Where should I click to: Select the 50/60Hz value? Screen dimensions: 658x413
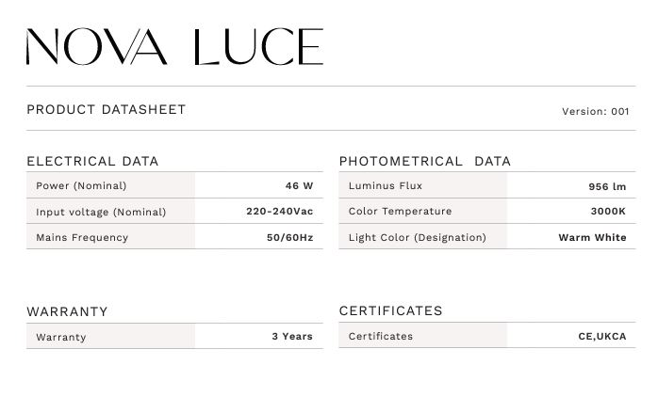point(290,237)
